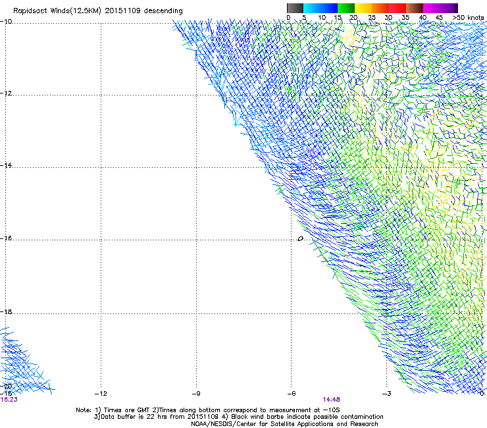Click the legend label '10'
Screen dimensions: 487x428
322,18
